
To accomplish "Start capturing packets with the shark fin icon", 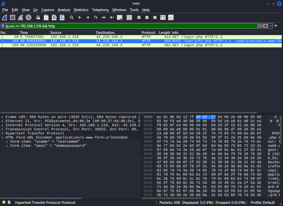I will 5,17.
